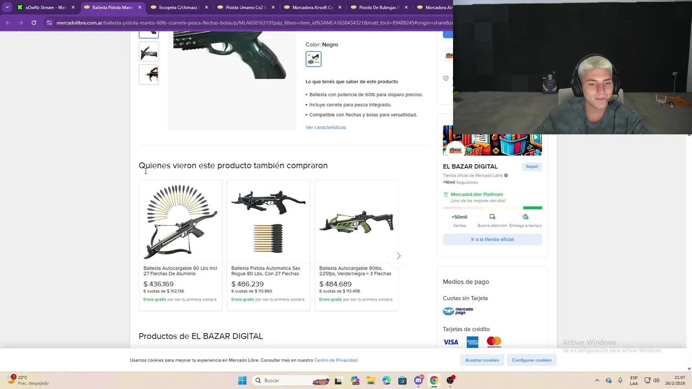Click the Buena atención icon
This screenshot has height=389, width=692.
click(x=492, y=217)
